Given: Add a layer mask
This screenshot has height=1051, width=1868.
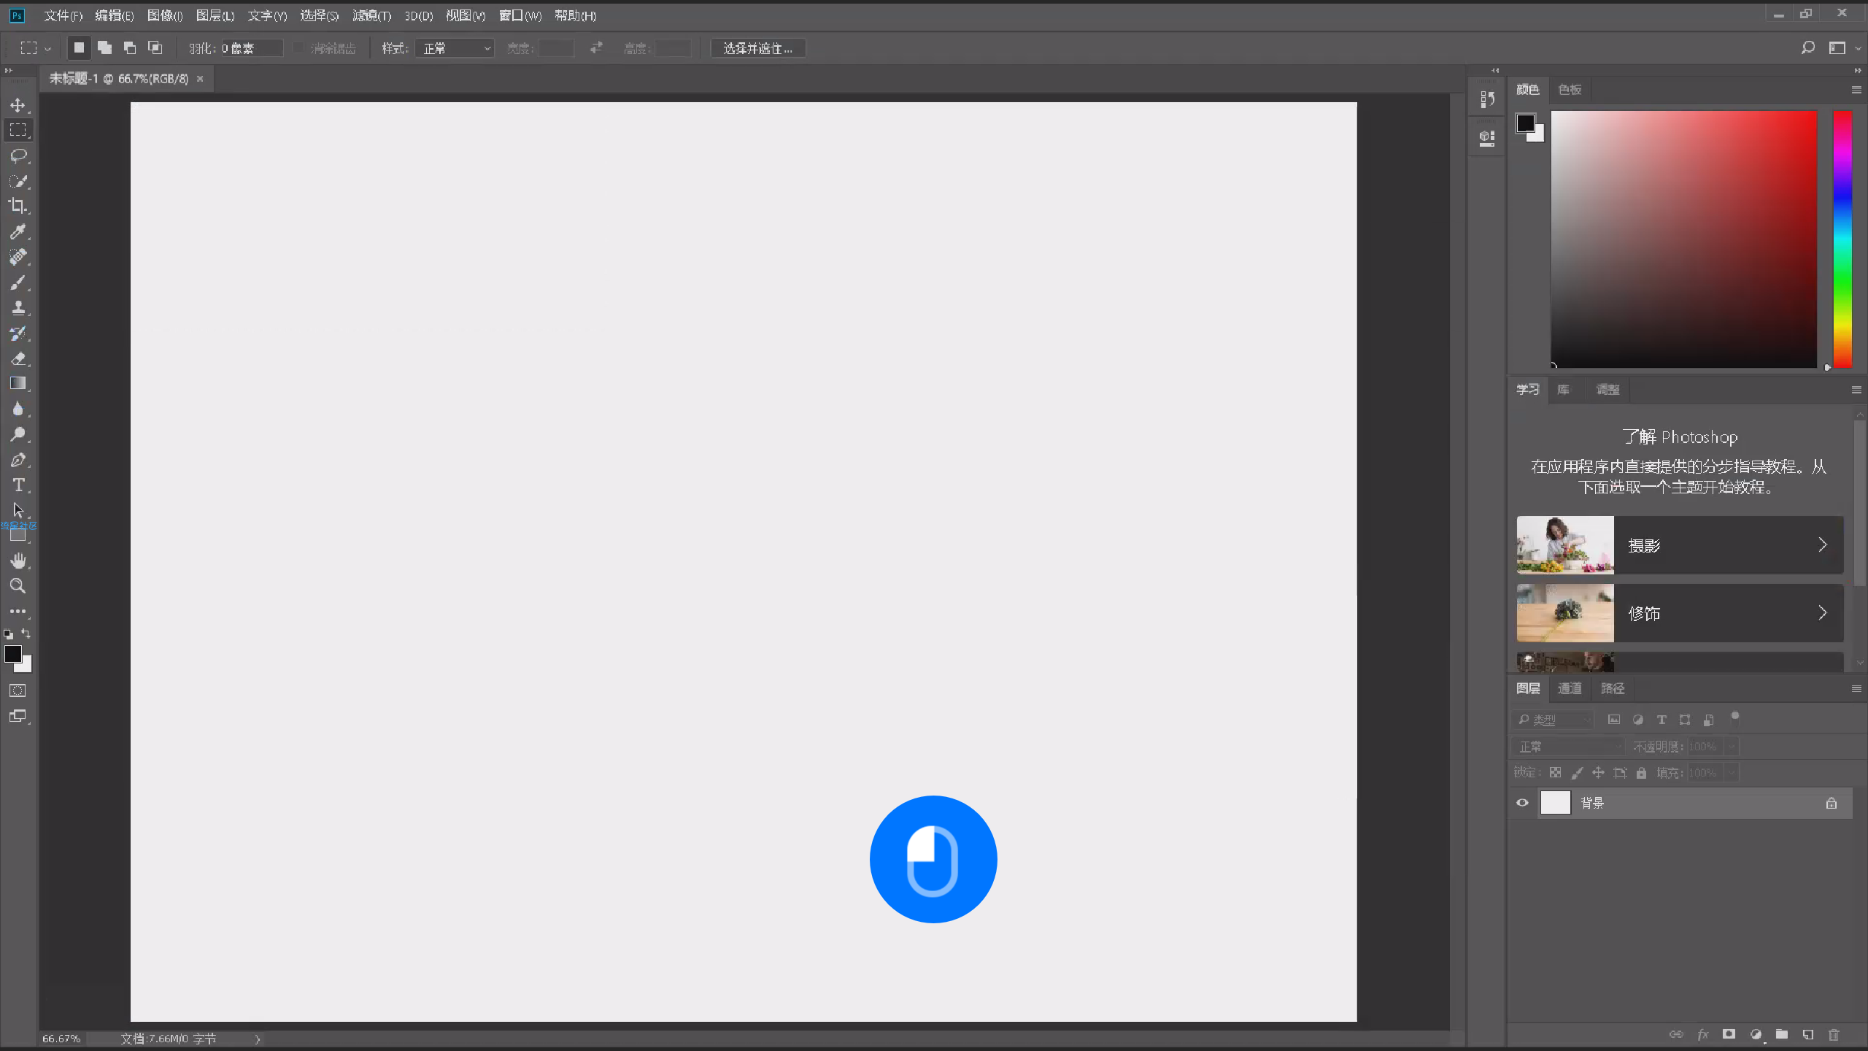Looking at the screenshot, I should click(x=1729, y=1034).
